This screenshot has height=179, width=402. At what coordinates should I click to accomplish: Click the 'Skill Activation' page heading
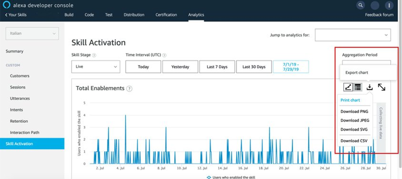coord(99,42)
